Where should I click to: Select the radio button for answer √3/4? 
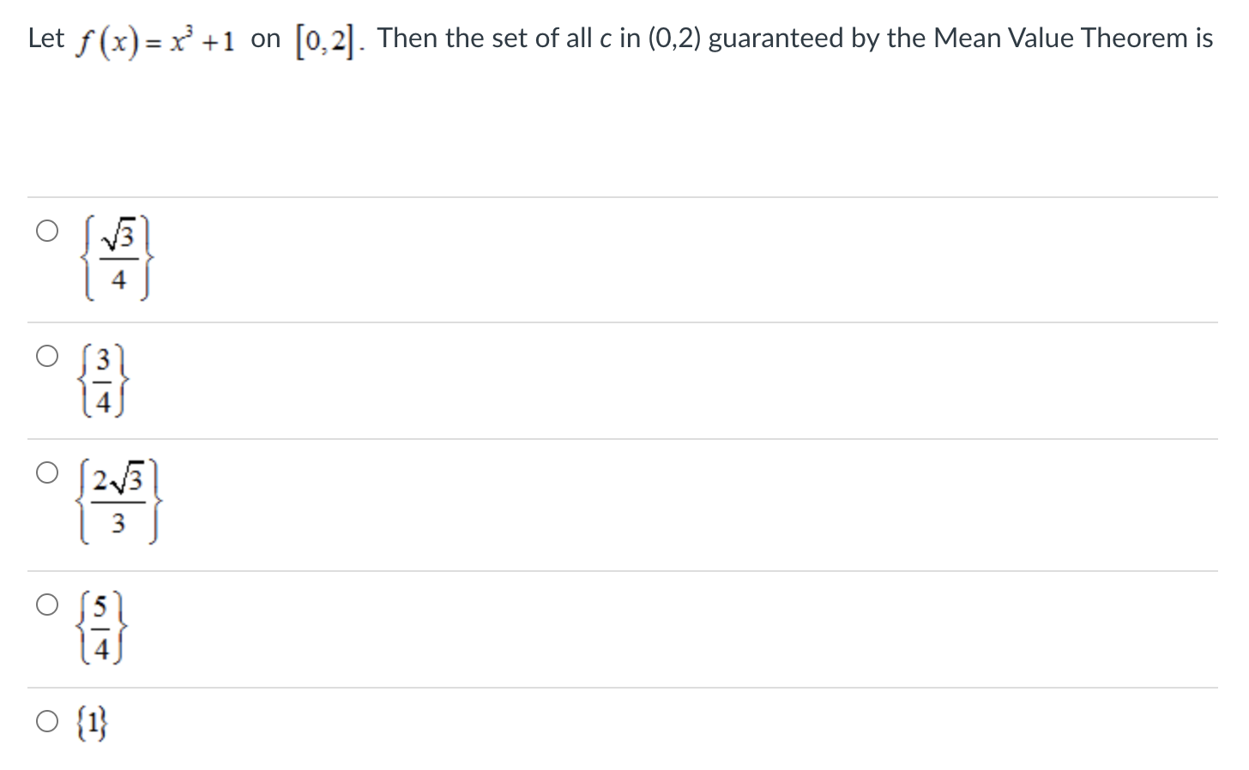click(47, 229)
